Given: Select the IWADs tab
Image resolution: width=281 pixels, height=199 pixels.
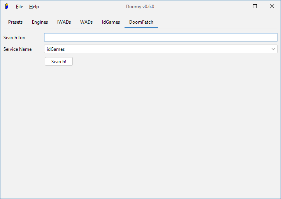Looking at the screenshot, I should tap(64, 22).
